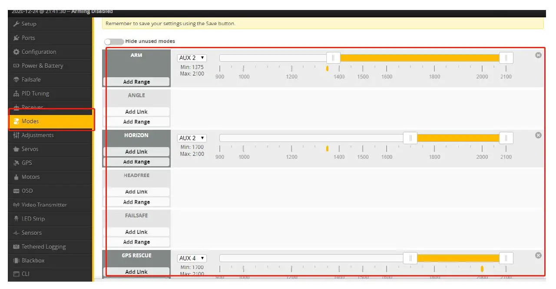This screenshot has height=289, width=556.
Task: Click the Servos icon
Action: (17, 149)
